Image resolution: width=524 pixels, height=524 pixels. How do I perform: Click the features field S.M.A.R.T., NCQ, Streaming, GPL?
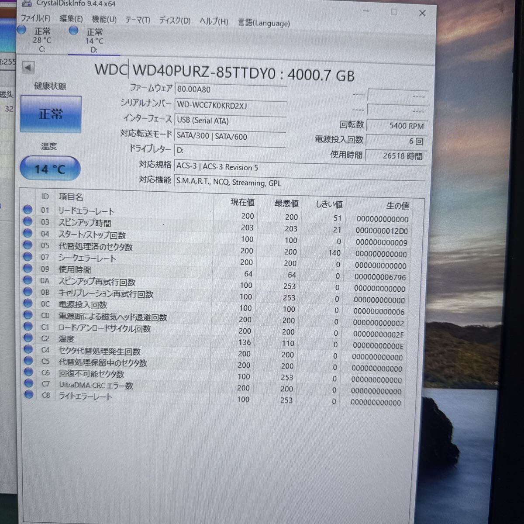click(300, 183)
